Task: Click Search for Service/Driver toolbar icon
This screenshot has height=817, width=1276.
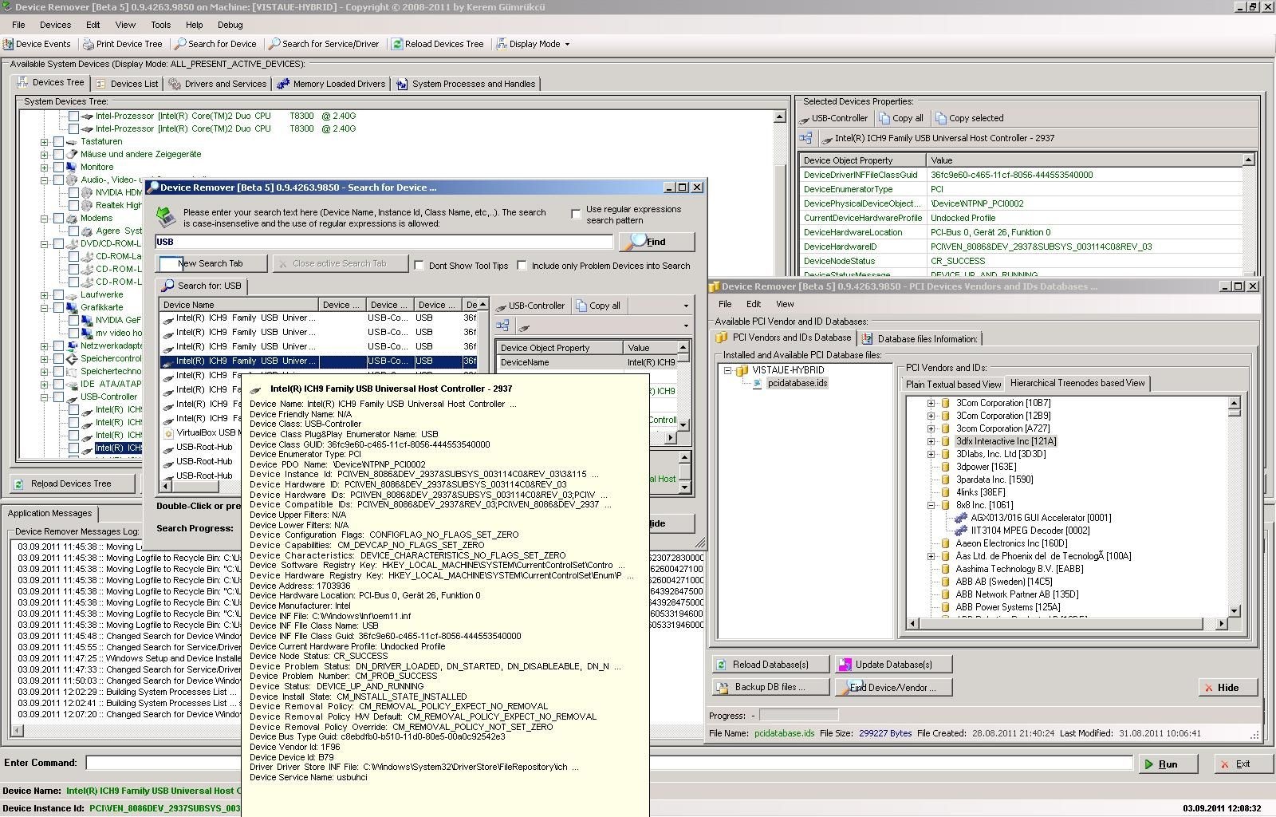Action: [x=274, y=45]
